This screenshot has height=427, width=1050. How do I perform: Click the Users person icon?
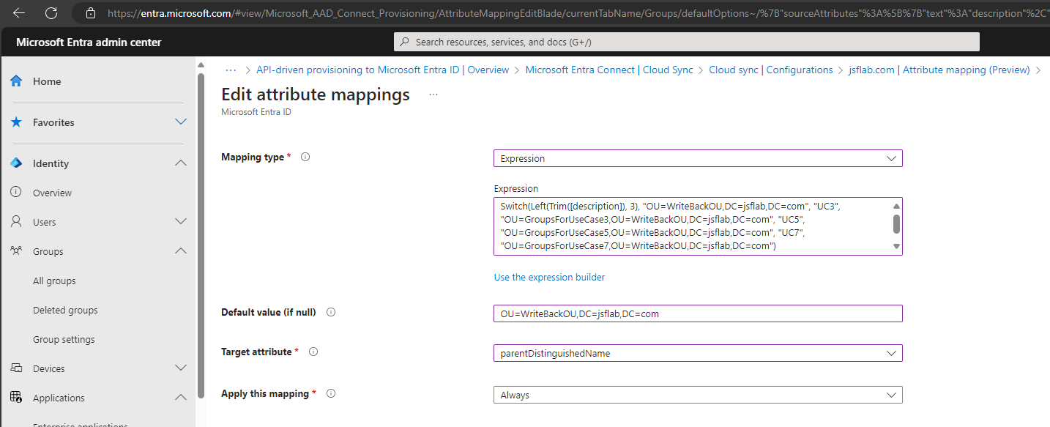pyautogui.click(x=16, y=222)
